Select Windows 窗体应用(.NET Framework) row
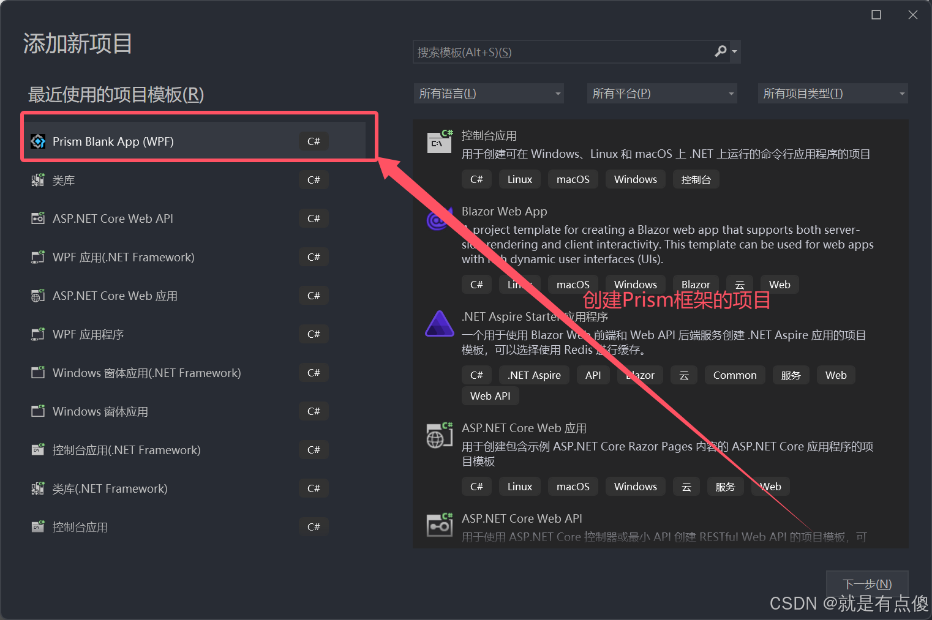Screen dimensions: 932x620 195,373
